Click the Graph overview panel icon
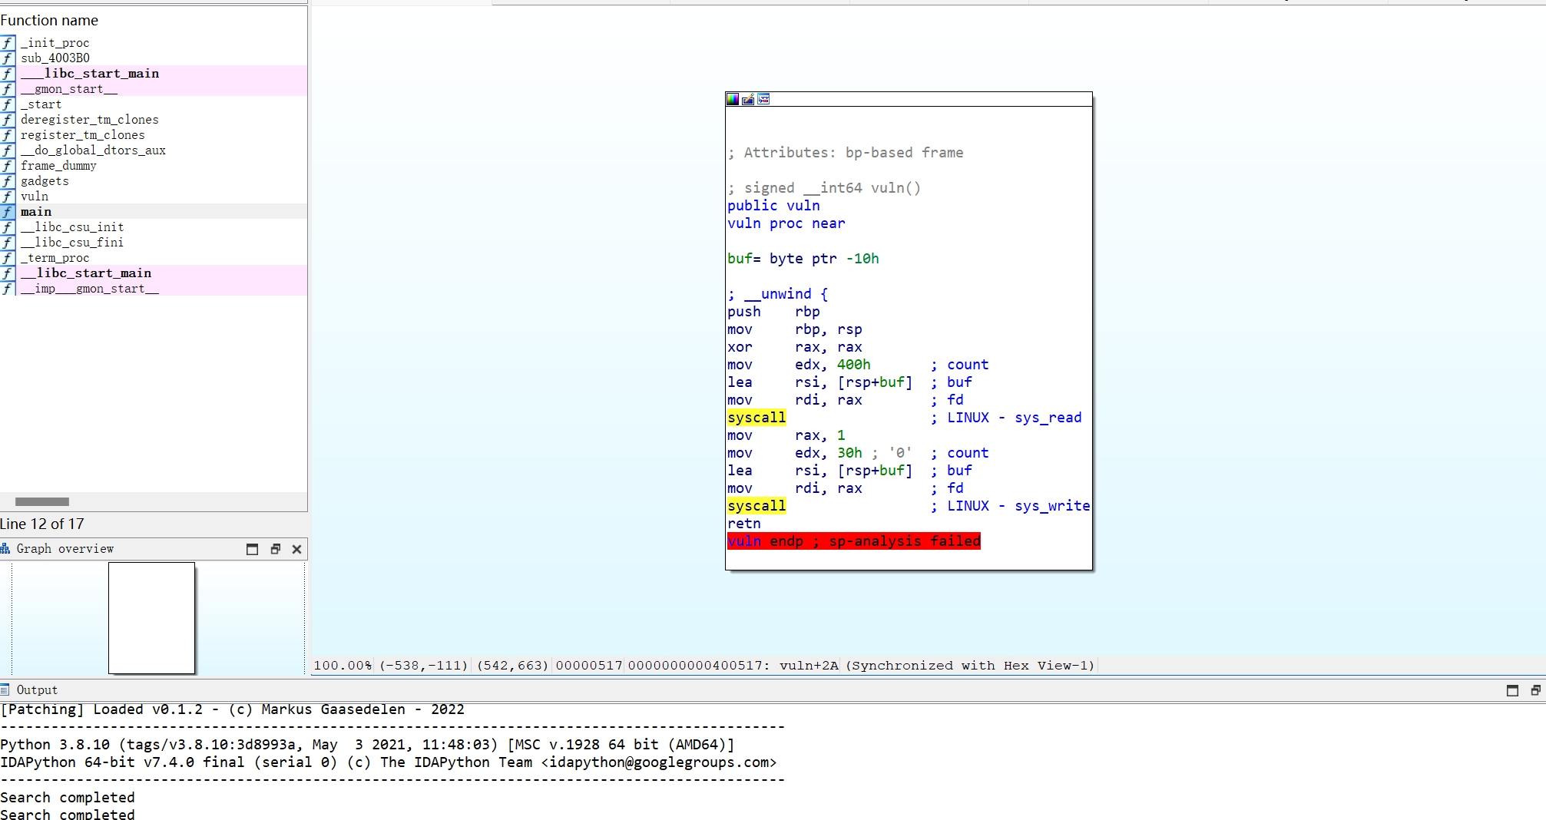The image size is (1546, 820). [x=5, y=548]
